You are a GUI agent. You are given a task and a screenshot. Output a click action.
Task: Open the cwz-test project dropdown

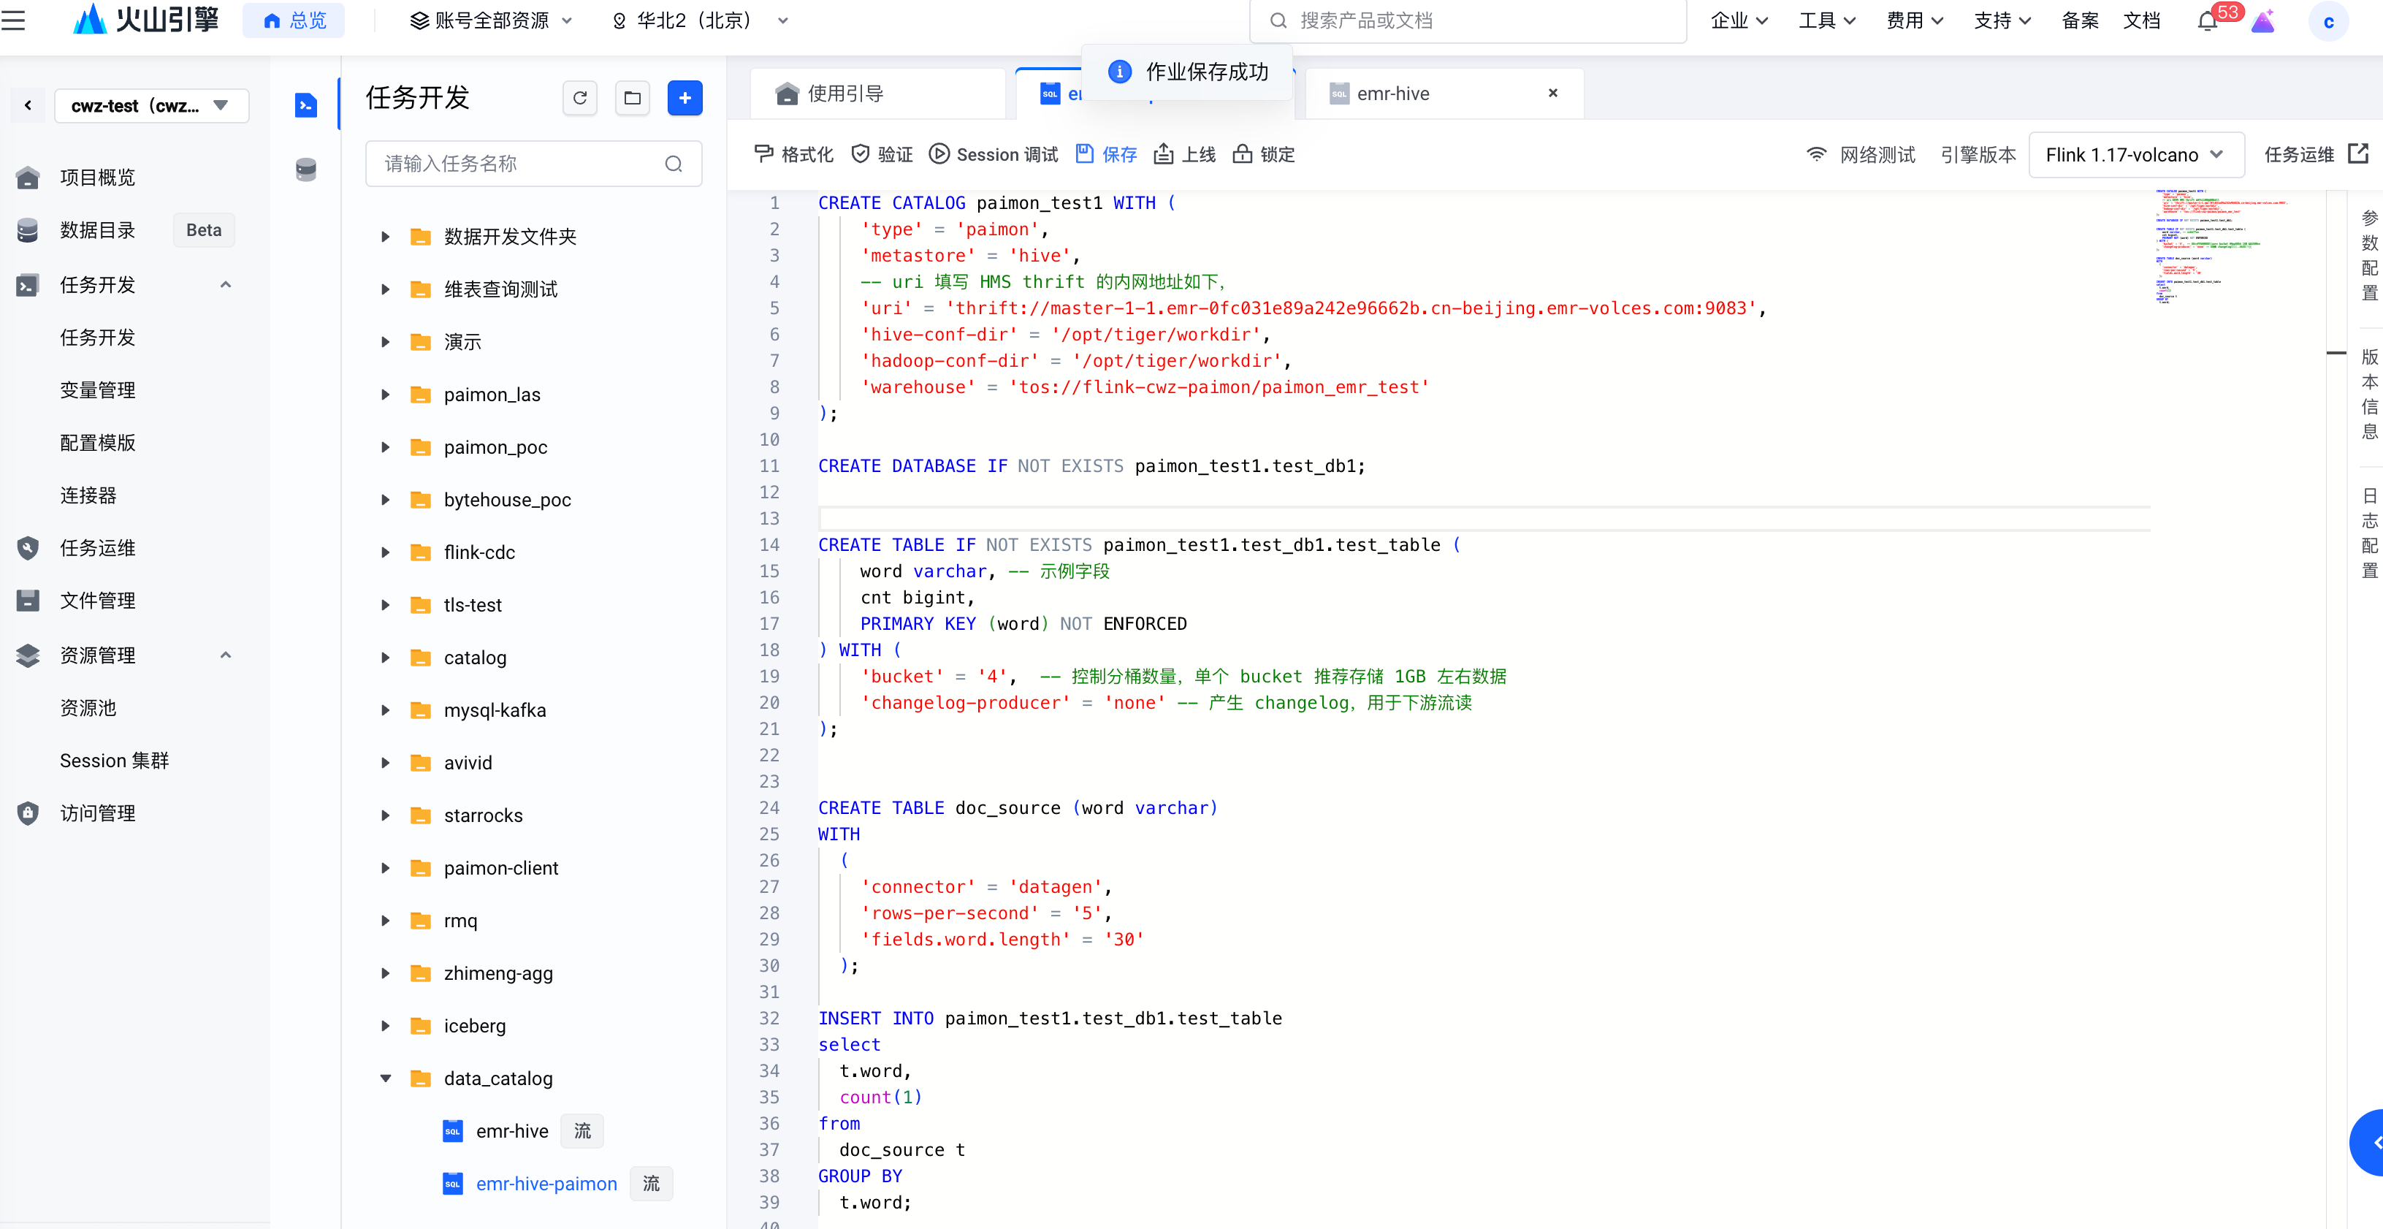pos(150,105)
